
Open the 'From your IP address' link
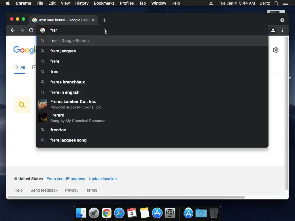pos(66,179)
